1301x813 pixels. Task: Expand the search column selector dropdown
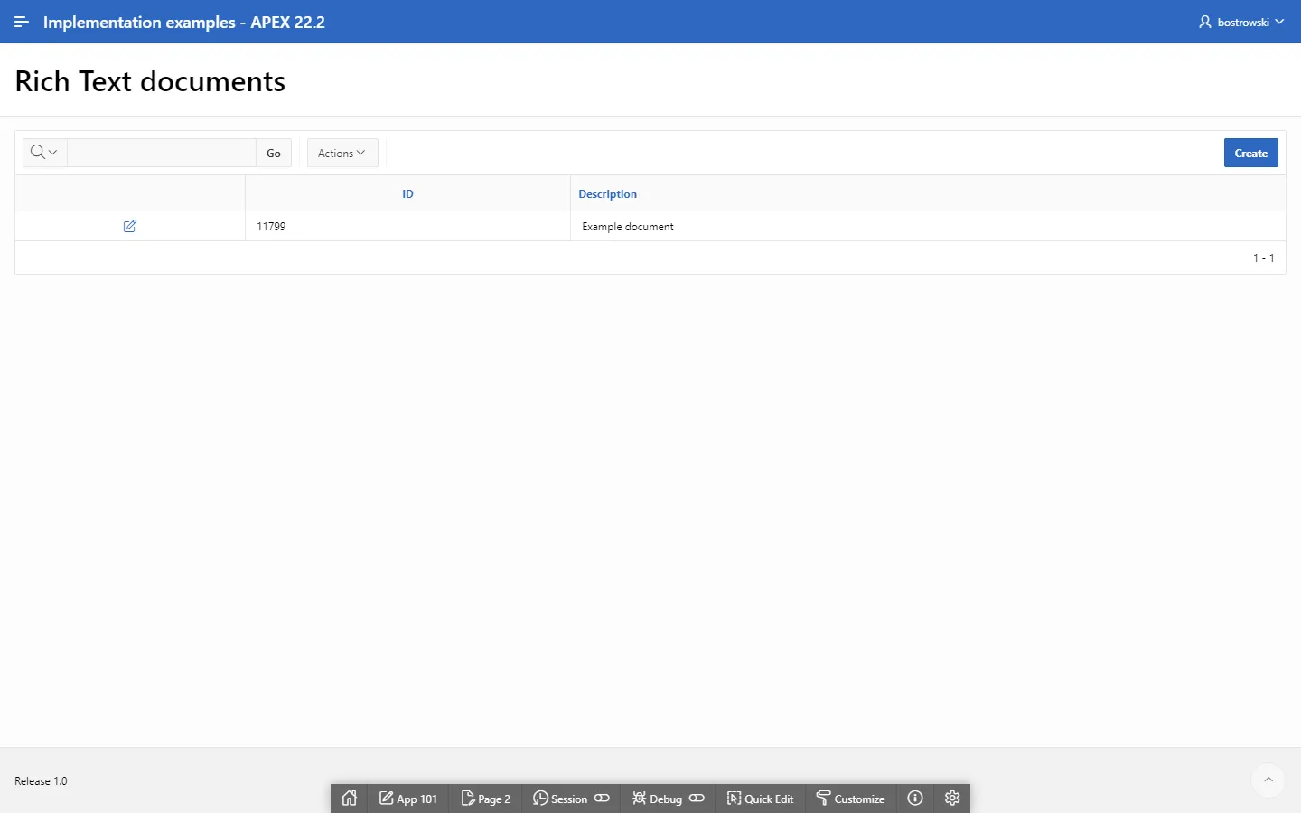[x=44, y=153]
